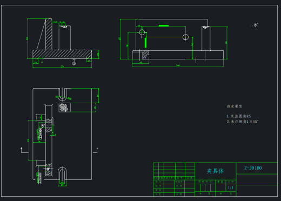This screenshot has height=201, width=281.
Task: Click the datum "A" circle symbol under section view
Action: pos(74,63)
